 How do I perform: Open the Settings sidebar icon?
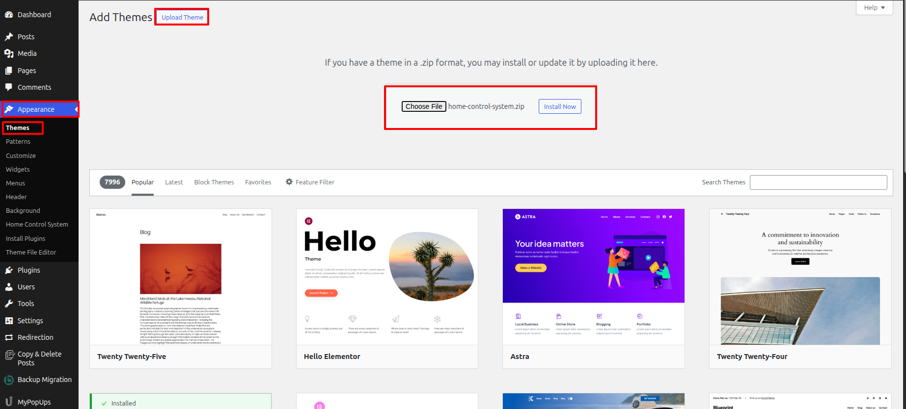9,321
